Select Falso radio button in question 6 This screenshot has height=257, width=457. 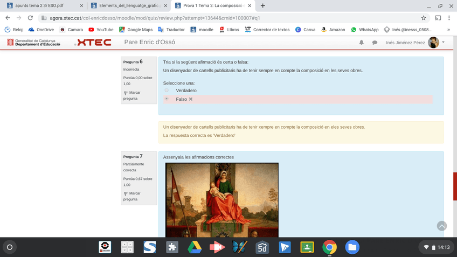tap(167, 99)
